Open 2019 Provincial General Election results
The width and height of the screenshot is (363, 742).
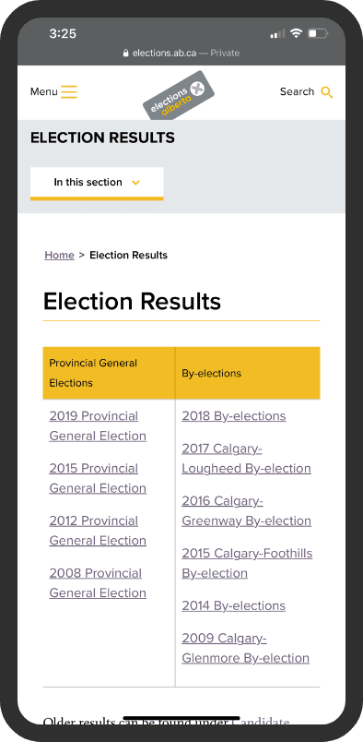tap(98, 425)
